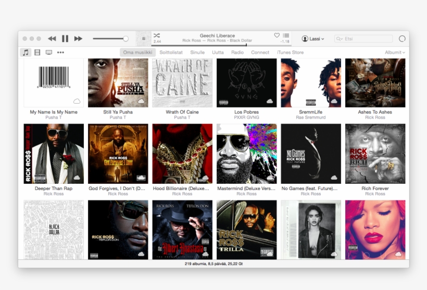Open the Black Dollar album cover
The image size is (427, 290).
click(54, 230)
